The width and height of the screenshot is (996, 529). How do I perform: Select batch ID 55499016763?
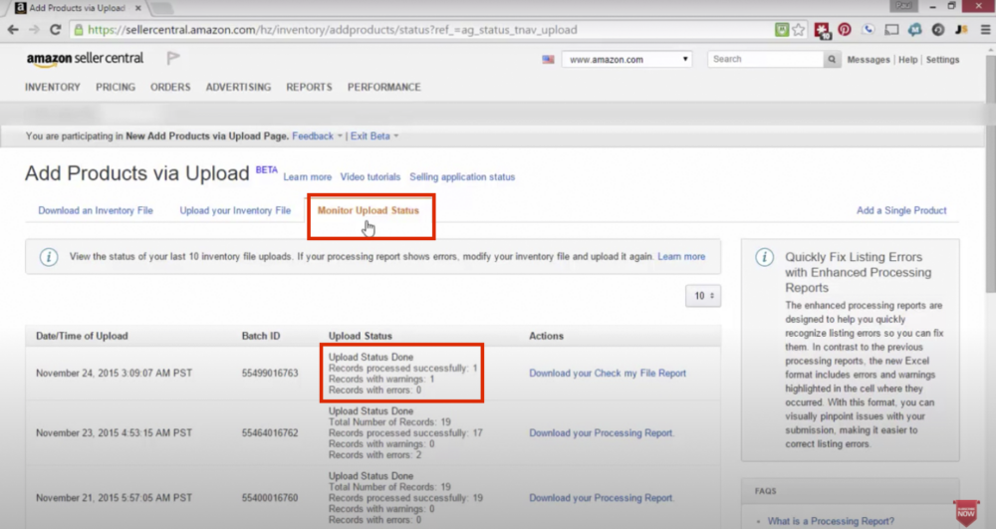tap(270, 374)
